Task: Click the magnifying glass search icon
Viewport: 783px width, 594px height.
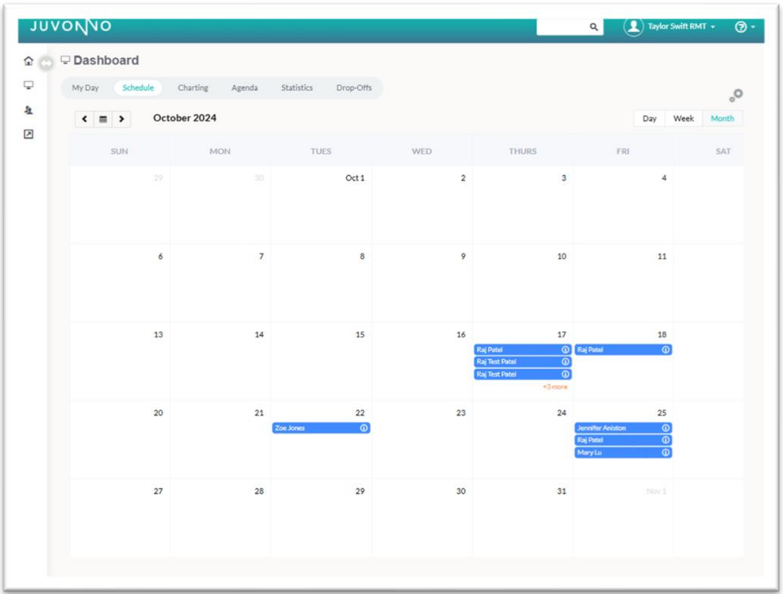Action: (x=593, y=27)
